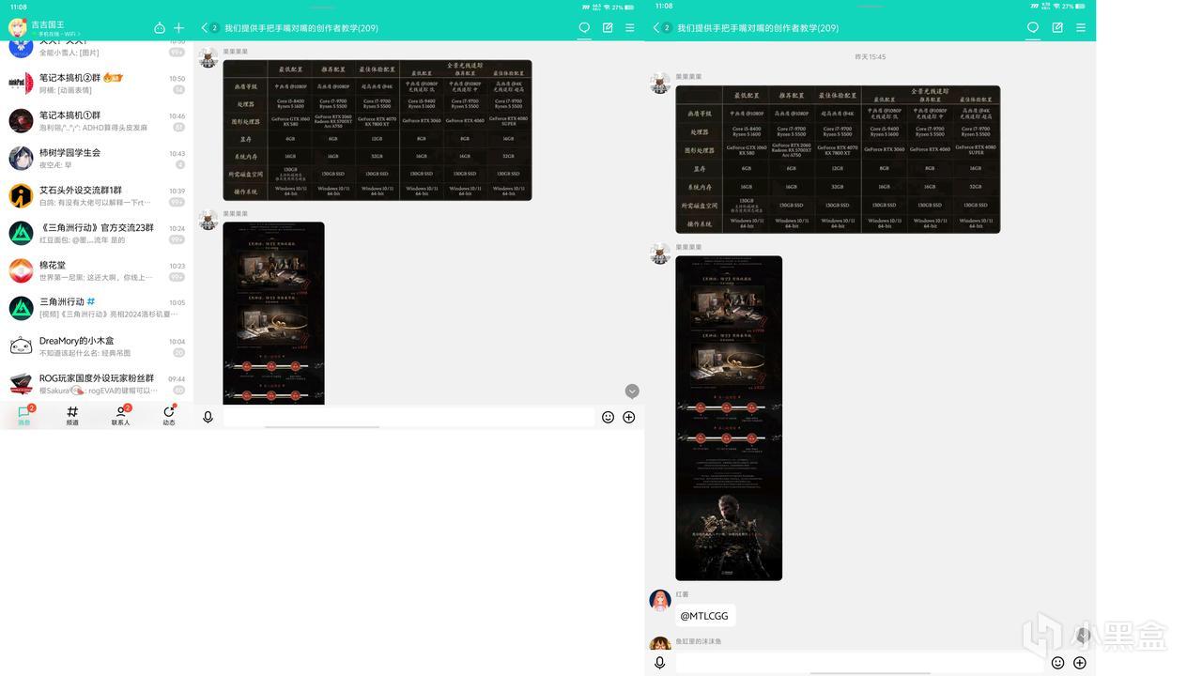This screenshot has height=676, width=1202.
Task: Open group info via the right screenshot's chat title
Action: (x=758, y=28)
